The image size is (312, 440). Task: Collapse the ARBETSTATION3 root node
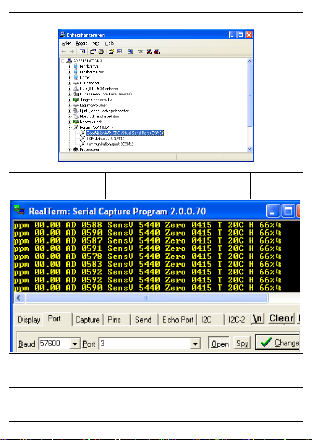coord(63,61)
